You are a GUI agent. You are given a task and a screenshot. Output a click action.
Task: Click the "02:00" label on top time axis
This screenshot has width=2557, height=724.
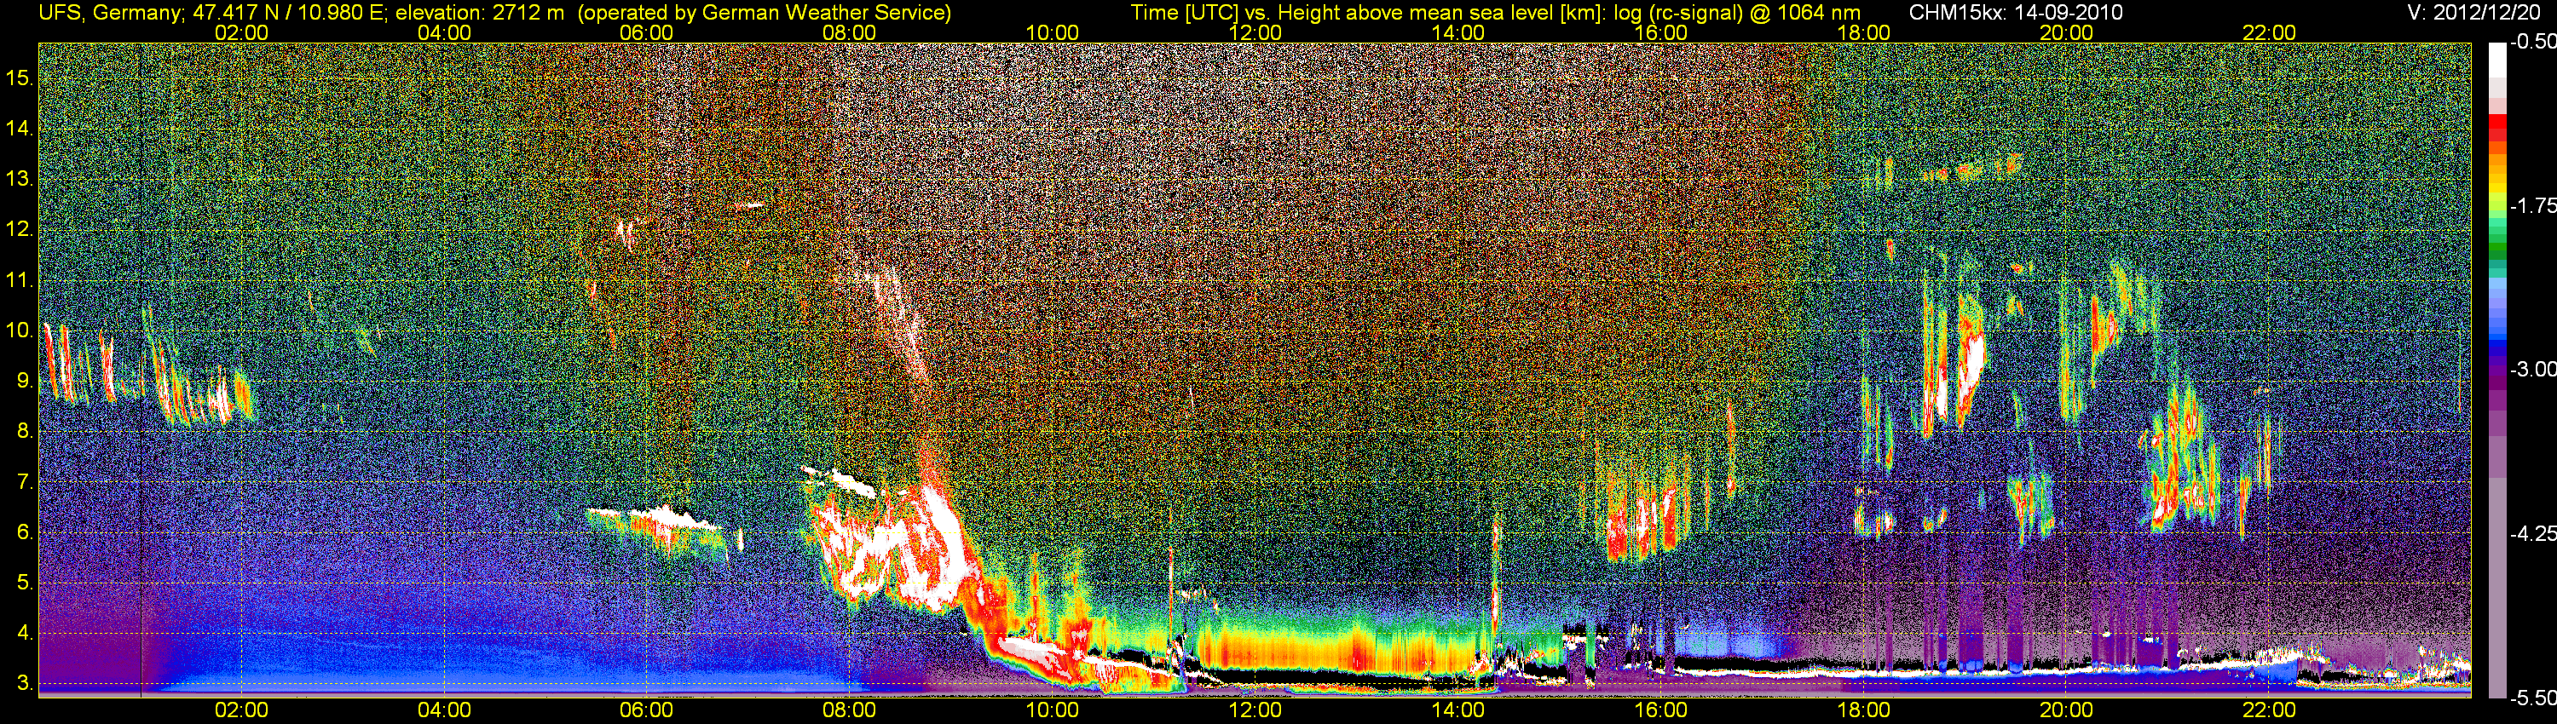point(241,32)
